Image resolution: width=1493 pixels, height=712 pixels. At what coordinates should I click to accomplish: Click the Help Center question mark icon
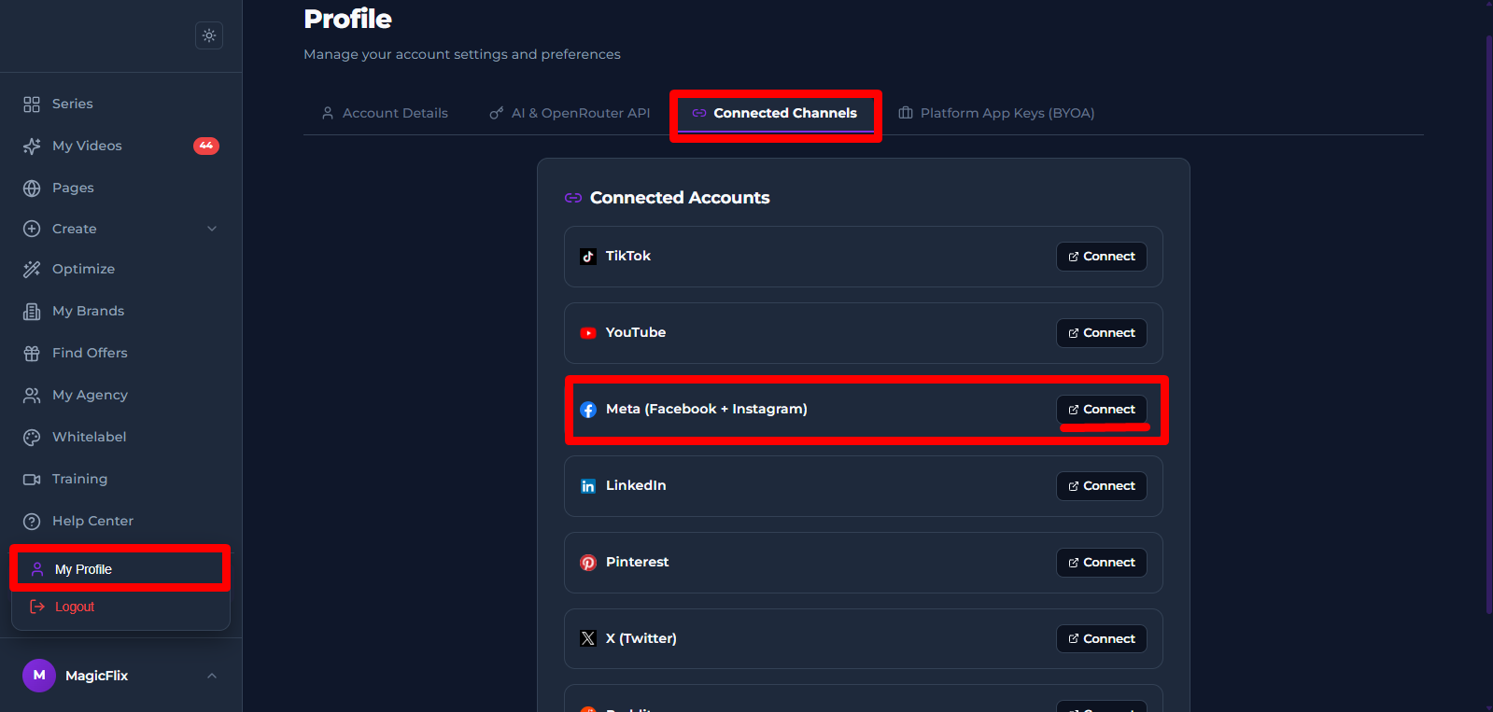[32, 522]
